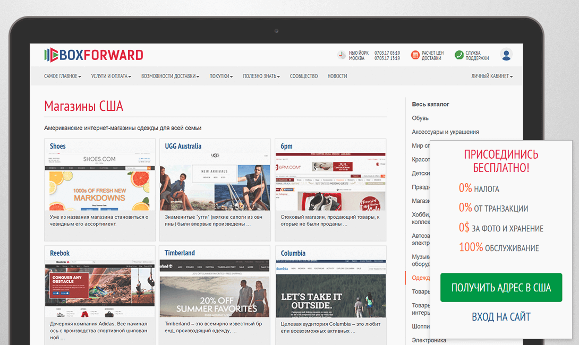
Task: Click the Shoes.com store thumbnail
Action: [100, 181]
